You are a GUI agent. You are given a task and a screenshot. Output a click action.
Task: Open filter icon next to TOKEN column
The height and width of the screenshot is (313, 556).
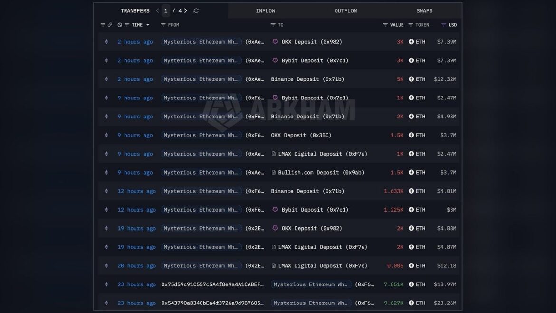click(411, 25)
